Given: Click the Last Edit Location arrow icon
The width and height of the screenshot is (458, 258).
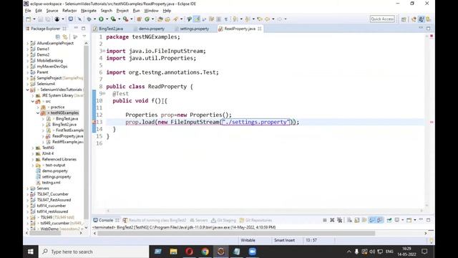Looking at the screenshot, I should point(260,19).
